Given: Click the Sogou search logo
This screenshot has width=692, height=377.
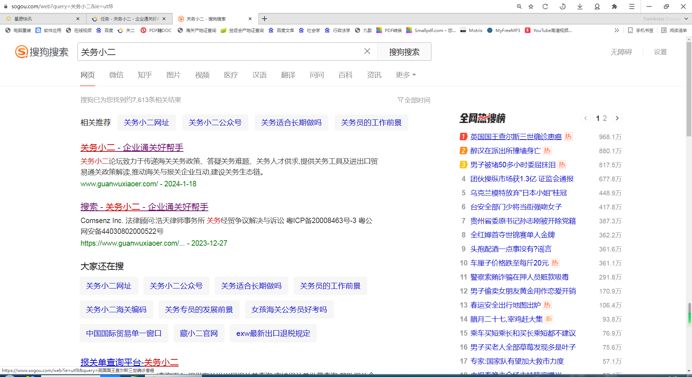Looking at the screenshot, I should 42,52.
